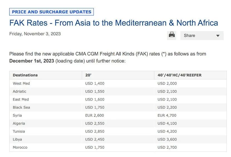Click the Morocco destination cell

click(20, 147)
